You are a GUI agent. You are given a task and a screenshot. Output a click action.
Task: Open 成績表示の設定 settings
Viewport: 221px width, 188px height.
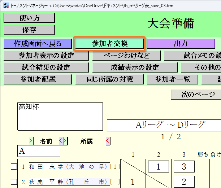click(x=135, y=67)
